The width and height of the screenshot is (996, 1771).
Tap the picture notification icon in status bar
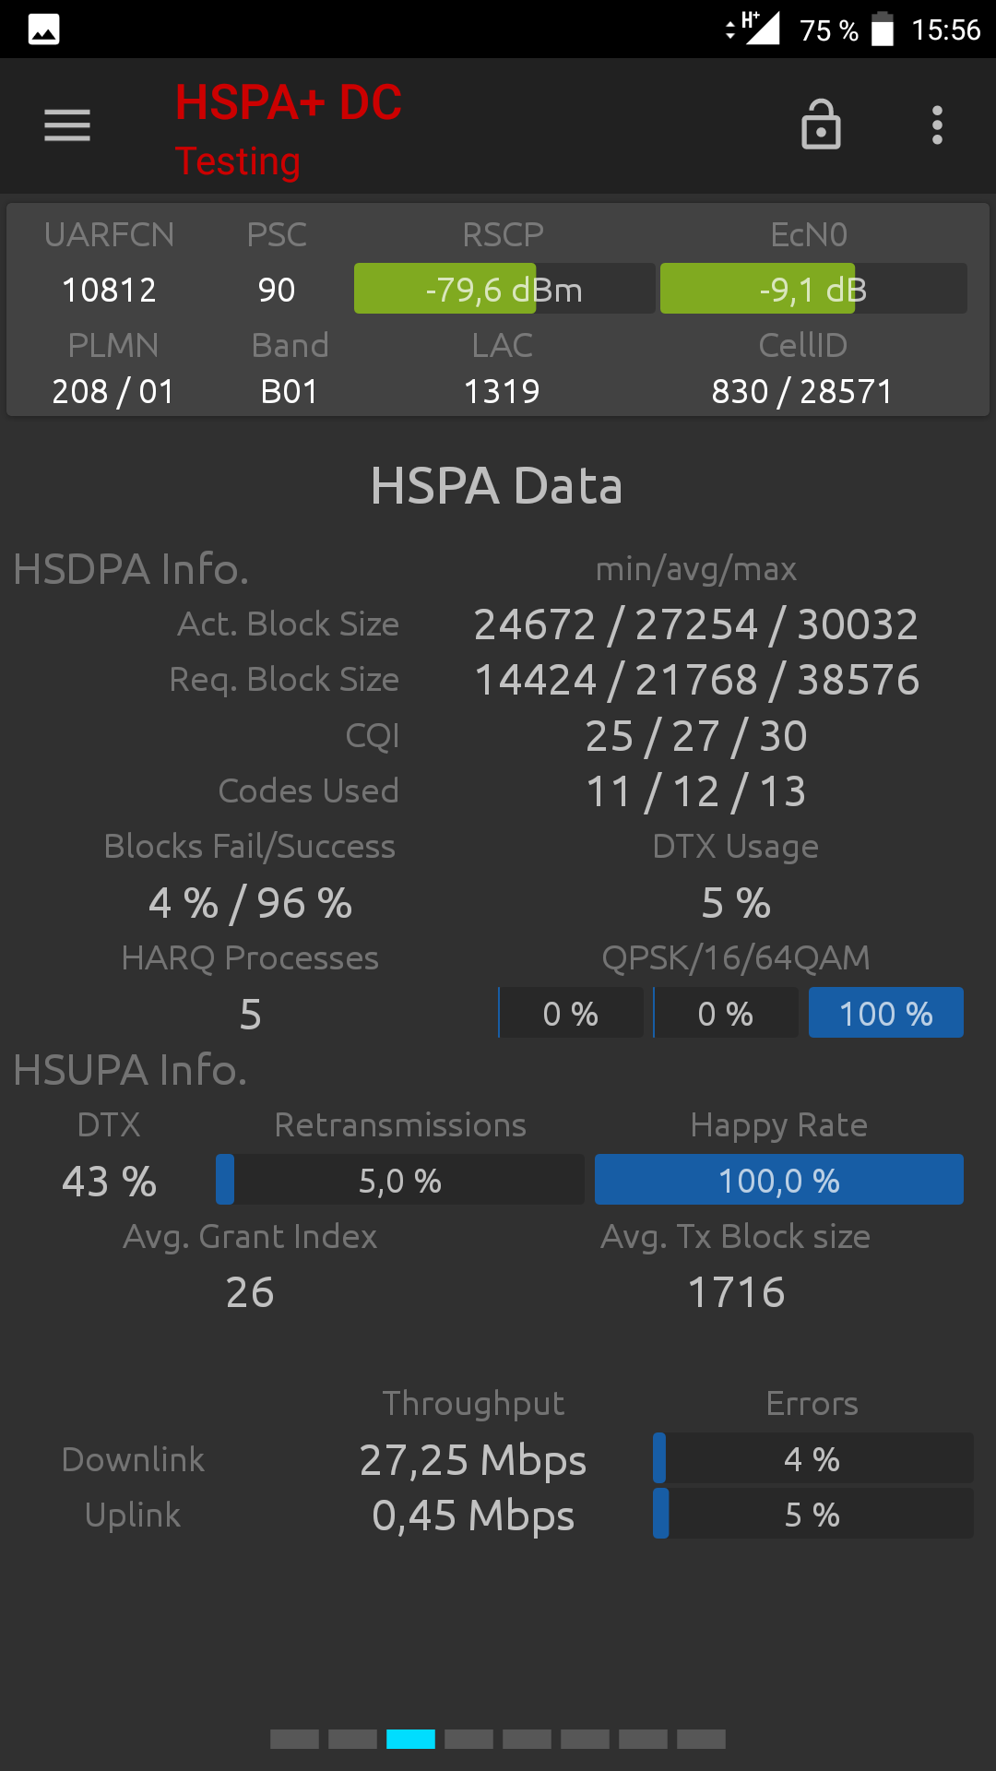(x=44, y=30)
